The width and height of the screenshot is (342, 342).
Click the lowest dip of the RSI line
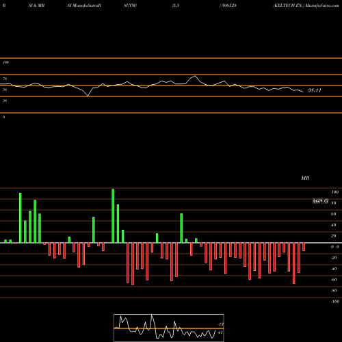coord(88,96)
